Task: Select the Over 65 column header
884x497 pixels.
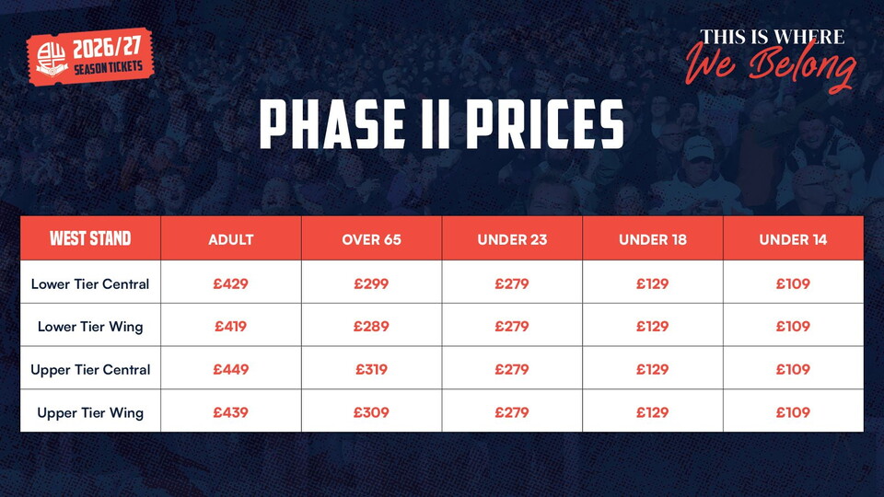Action: 371,239
